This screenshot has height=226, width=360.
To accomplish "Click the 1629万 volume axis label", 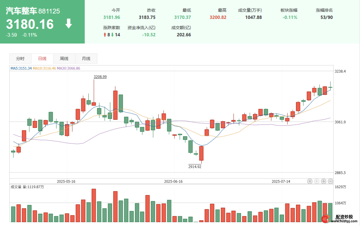I will click(340, 187).
